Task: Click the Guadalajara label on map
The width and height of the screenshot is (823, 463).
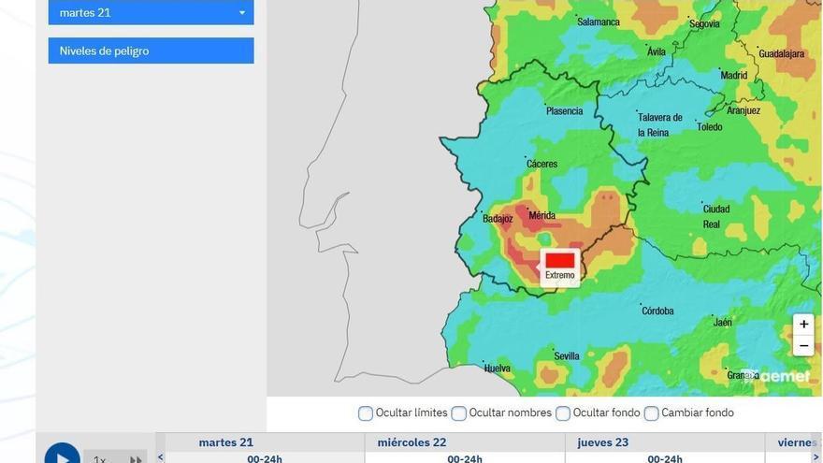Action: click(781, 53)
